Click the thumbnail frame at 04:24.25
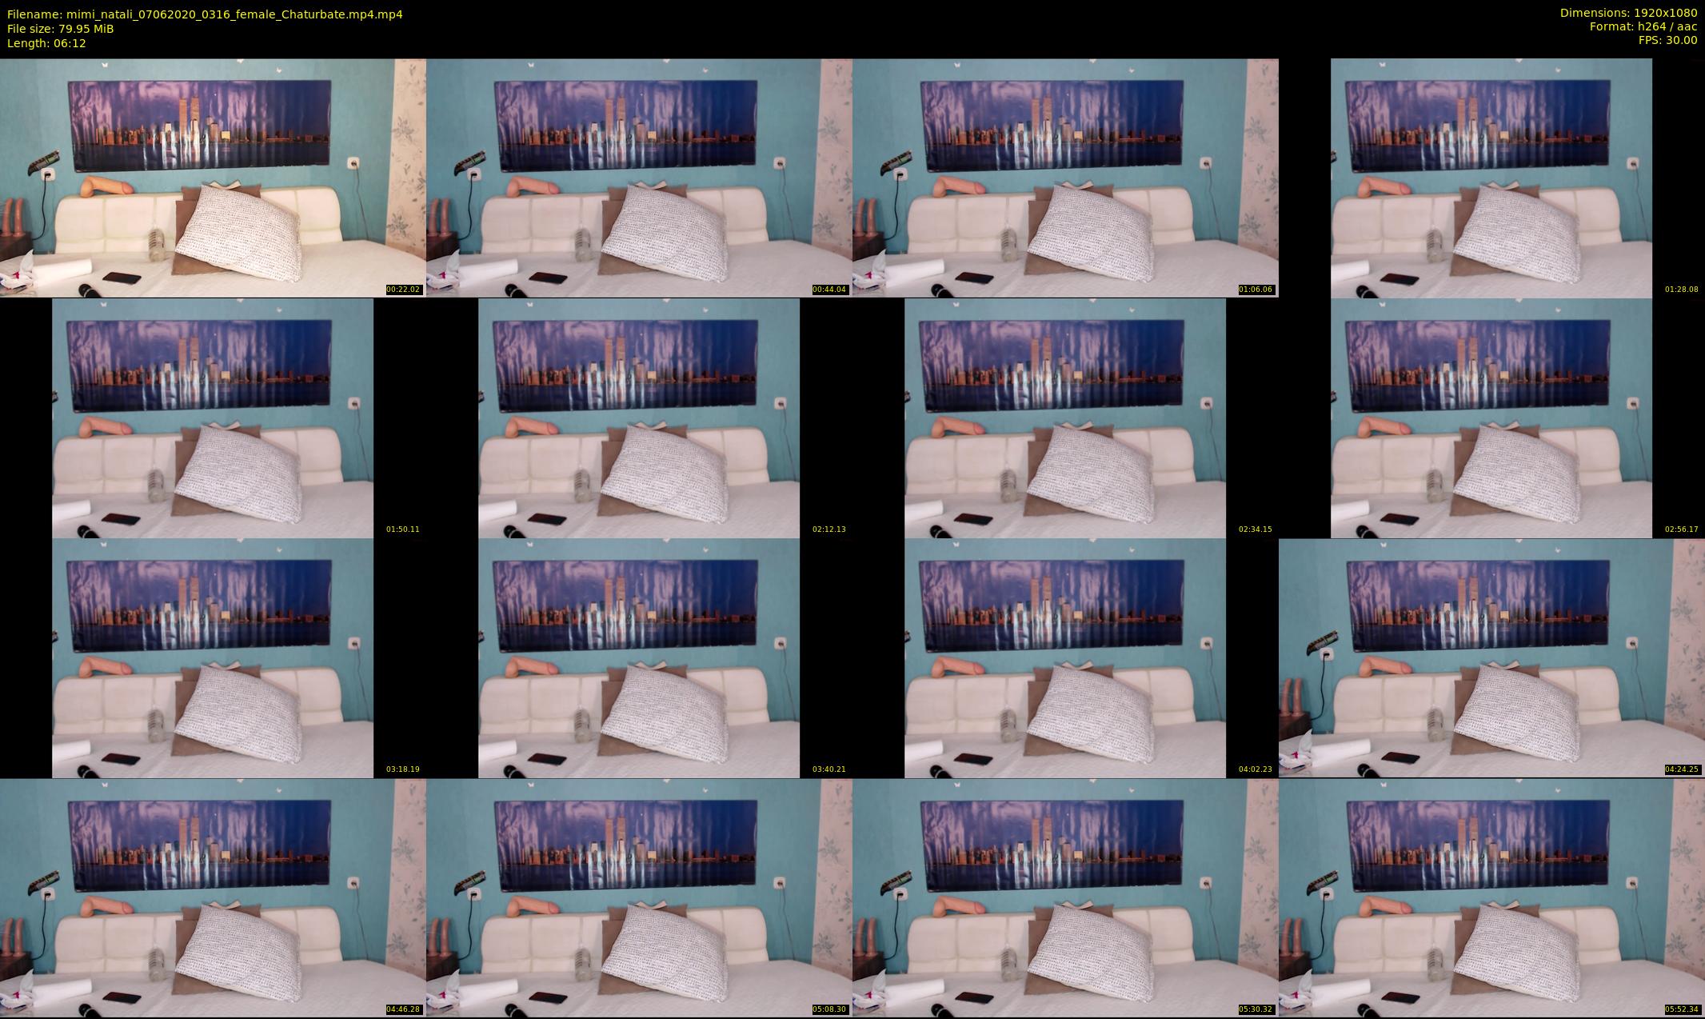The width and height of the screenshot is (1705, 1019). tap(1491, 657)
